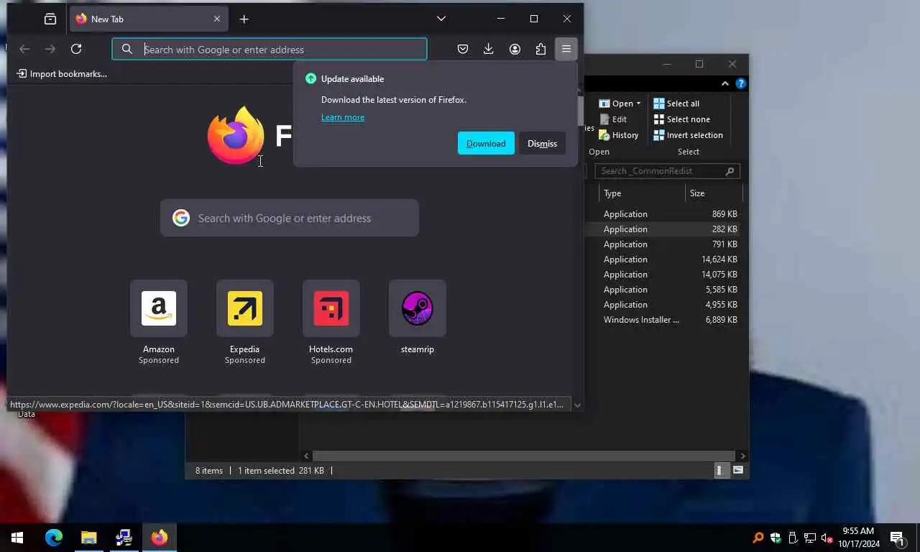Reload the current Firefox page
Image resolution: width=920 pixels, height=552 pixels.
click(x=76, y=50)
